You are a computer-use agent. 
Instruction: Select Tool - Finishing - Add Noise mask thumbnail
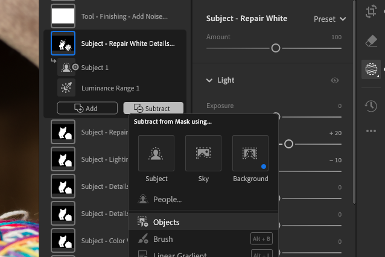coord(63,16)
